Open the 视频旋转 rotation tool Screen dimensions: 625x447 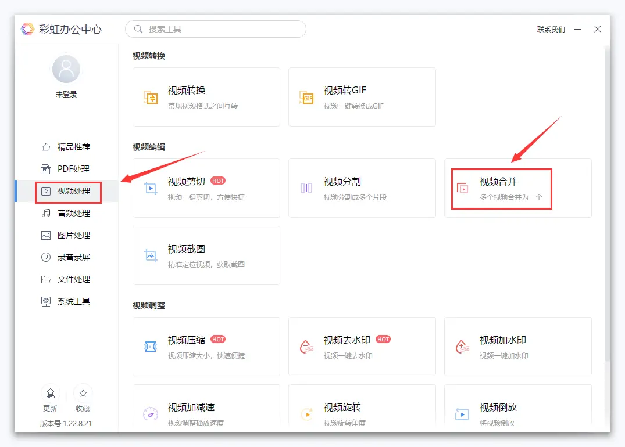(362, 409)
